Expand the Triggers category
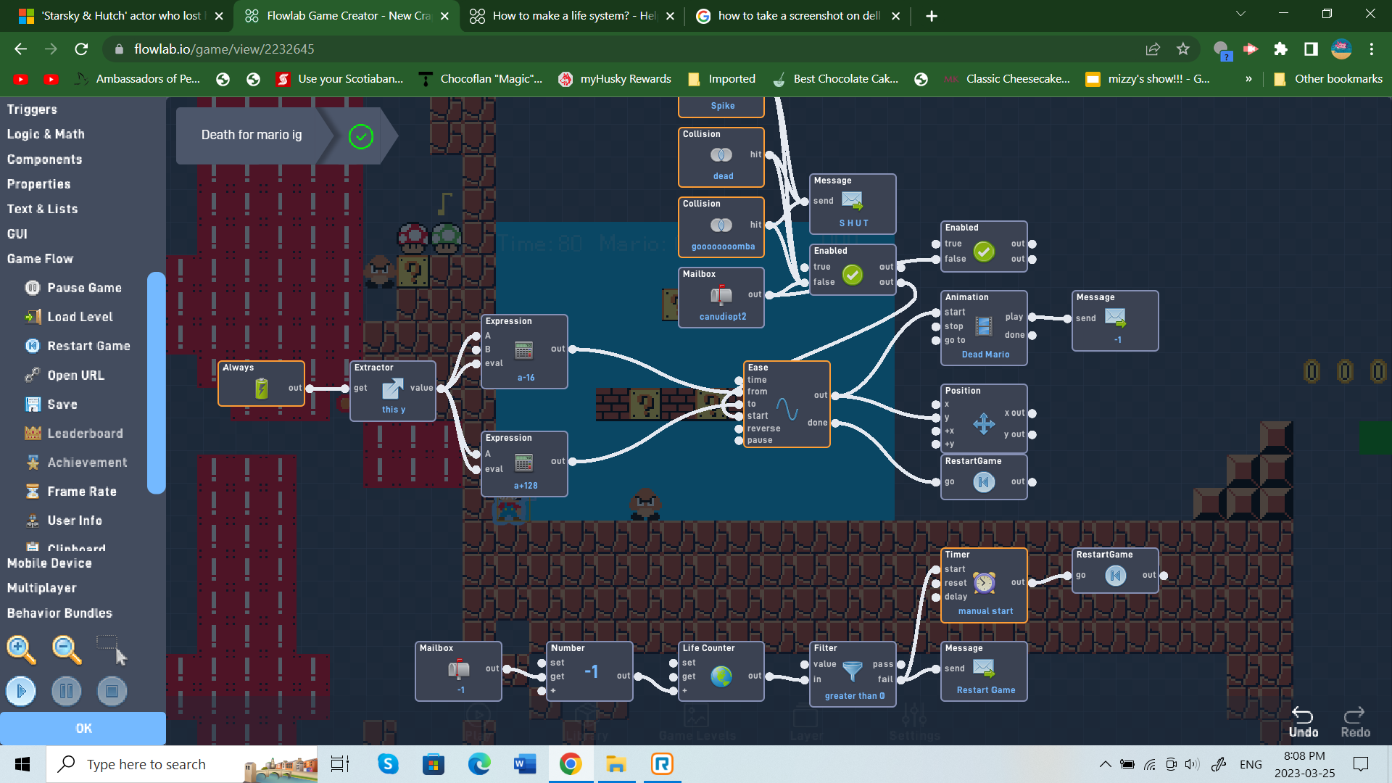 [32, 109]
